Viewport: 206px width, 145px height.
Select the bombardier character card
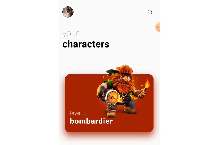pyautogui.click(x=109, y=103)
